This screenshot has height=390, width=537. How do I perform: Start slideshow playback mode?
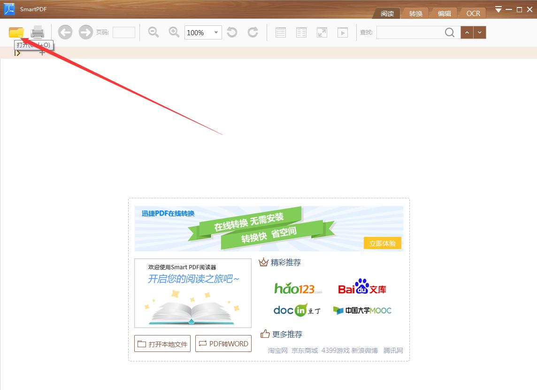click(342, 32)
